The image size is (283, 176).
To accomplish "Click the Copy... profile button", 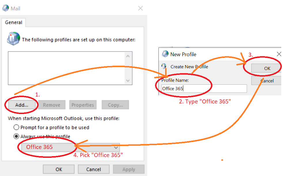I will pyautogui.click(x=115, y=105).
